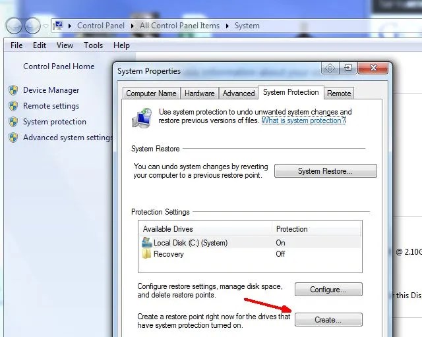Open Control Panel Home link

[x=59, y=66]
